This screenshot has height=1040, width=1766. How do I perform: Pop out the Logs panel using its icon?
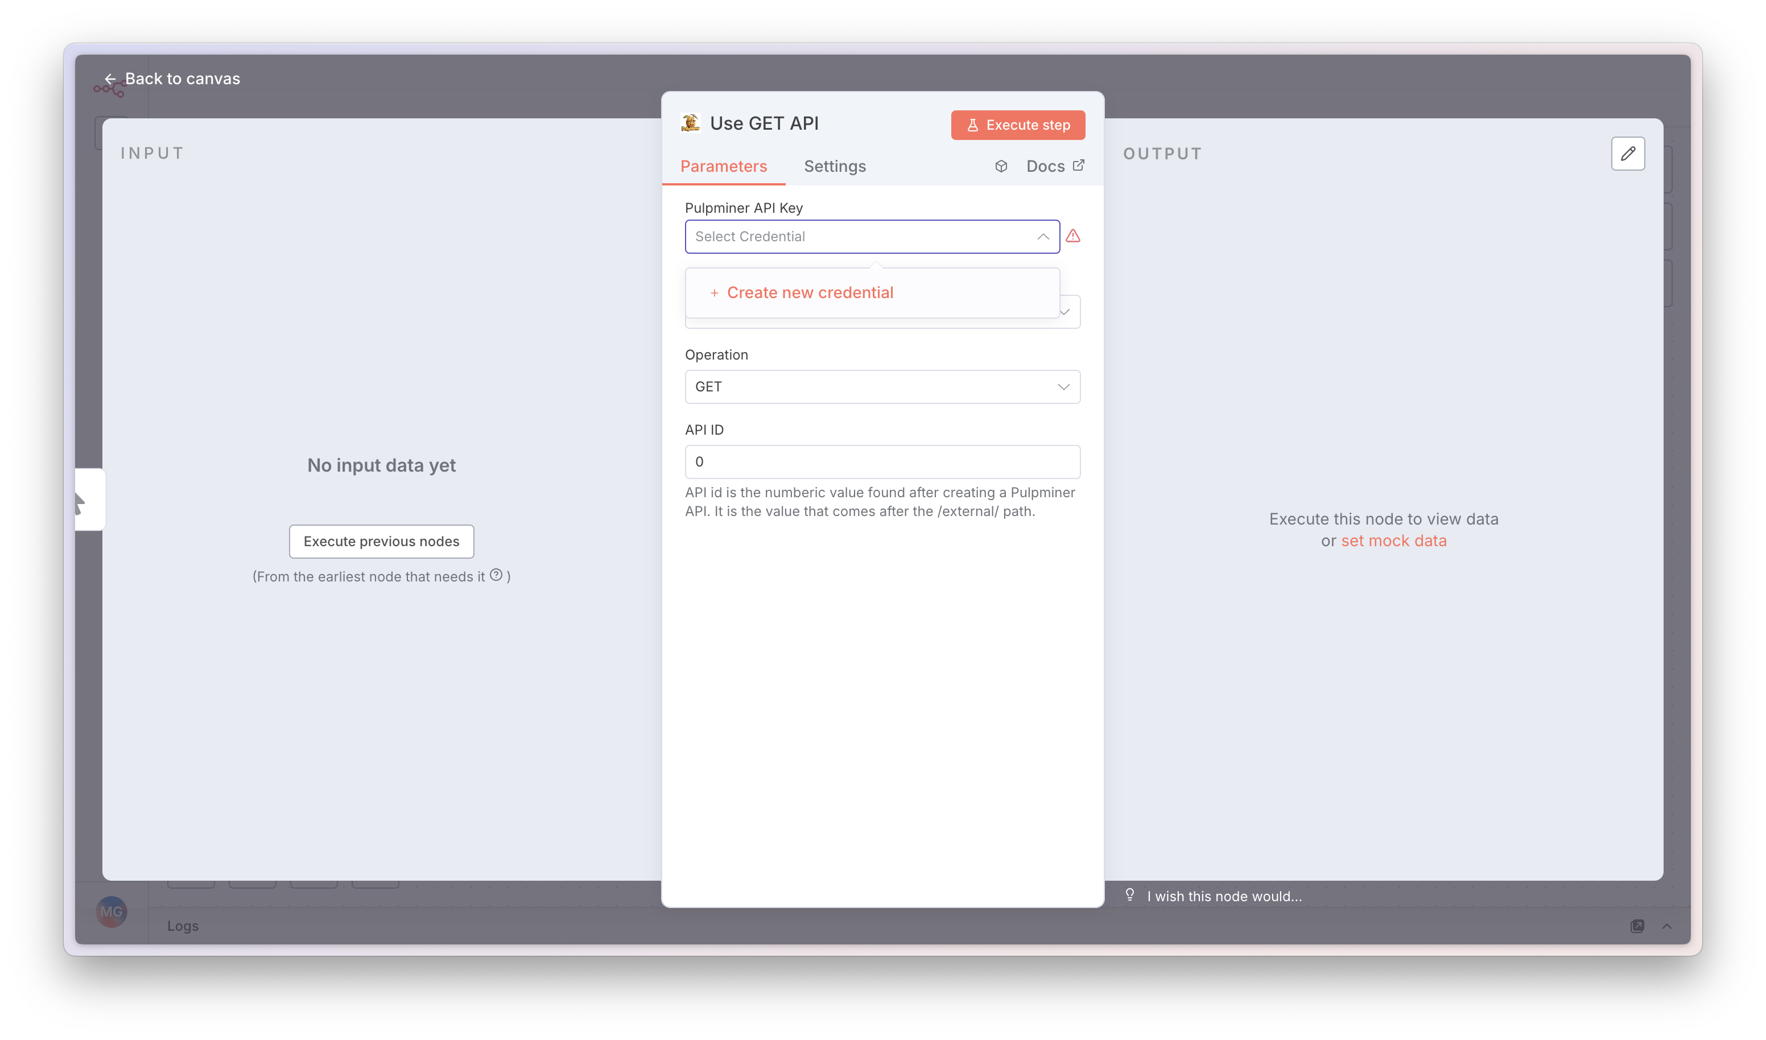click(x=1638, y=926)
